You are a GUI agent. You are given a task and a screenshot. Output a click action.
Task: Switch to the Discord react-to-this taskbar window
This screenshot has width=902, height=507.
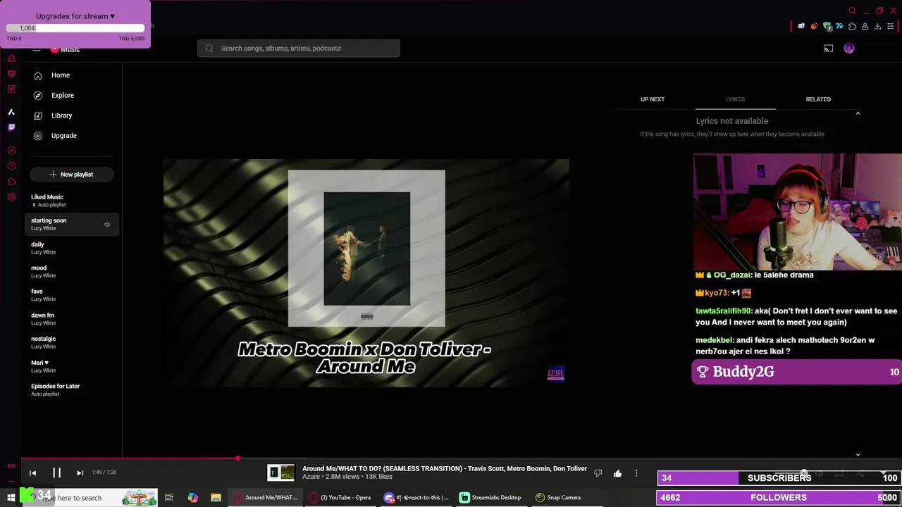(x=416, y=498)
